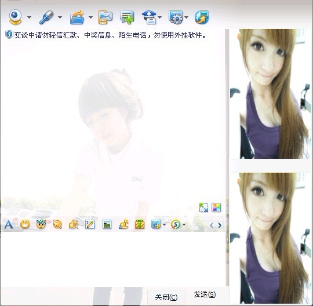The height and width of the screenshot is (306, 313).
Task: Click the create discussion group icon
Action: [x=127, y=17]
